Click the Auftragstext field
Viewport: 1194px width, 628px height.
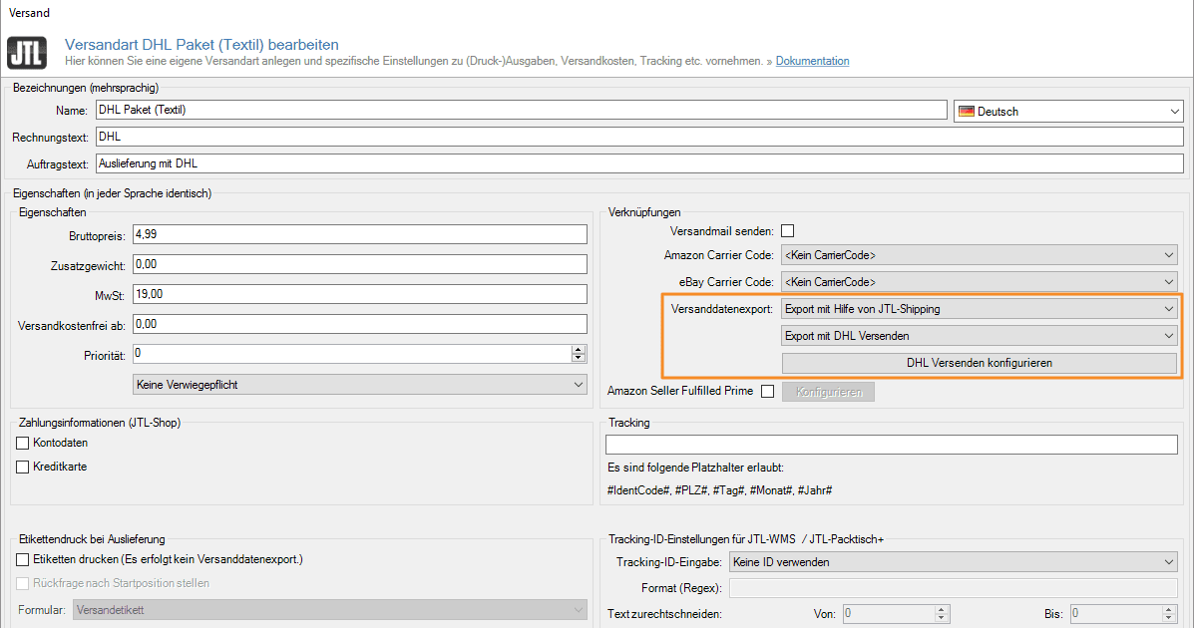(x=639, y=163)
